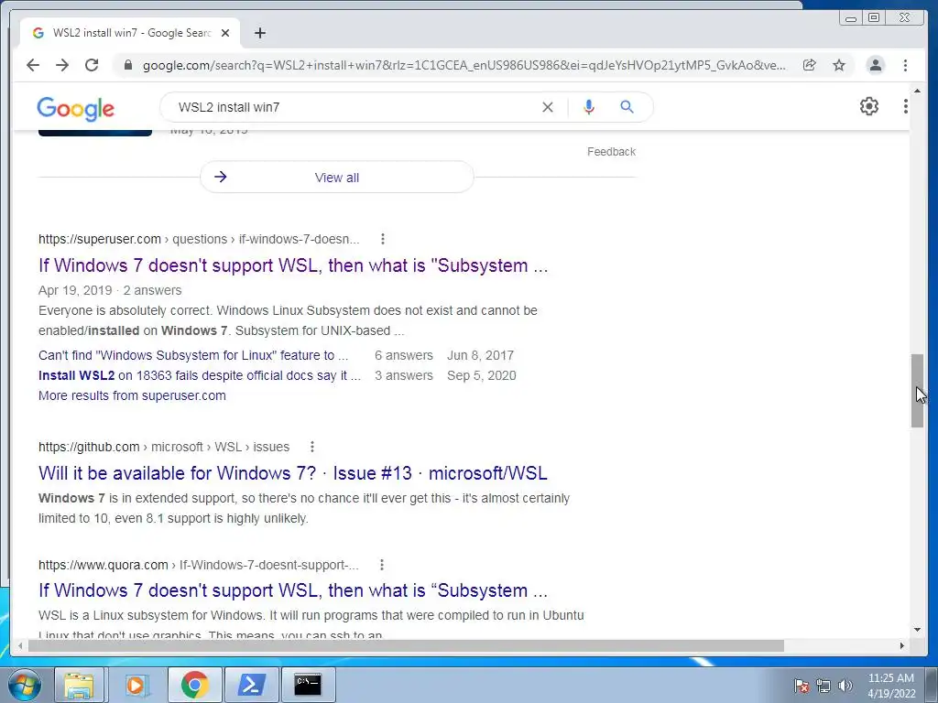Image resolution: width=938 pixels, height=703 pixels.
Task: Click the superuser.com URL breadcrumb
Action: (x=199, y=239)
